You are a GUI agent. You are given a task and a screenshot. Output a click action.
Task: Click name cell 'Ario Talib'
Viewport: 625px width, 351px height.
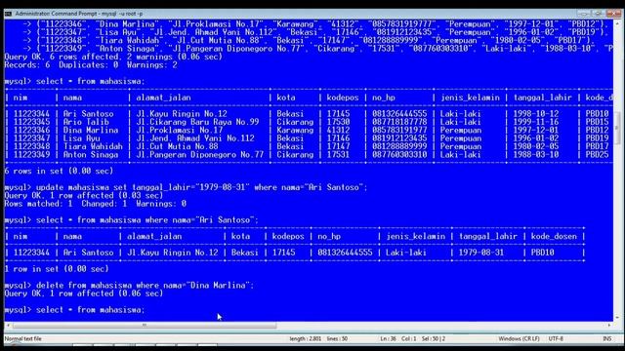coord(86,122)
